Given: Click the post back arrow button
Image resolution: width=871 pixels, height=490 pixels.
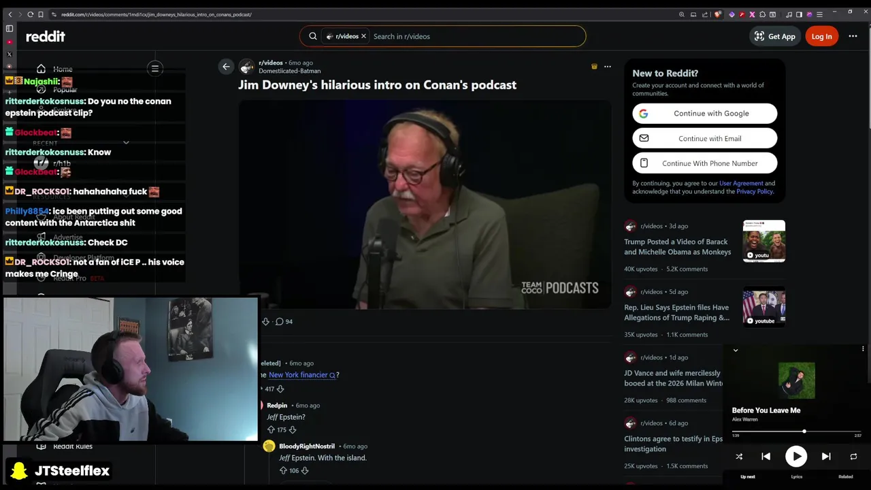Looking at the screenshot, I should tap(226, 67).
